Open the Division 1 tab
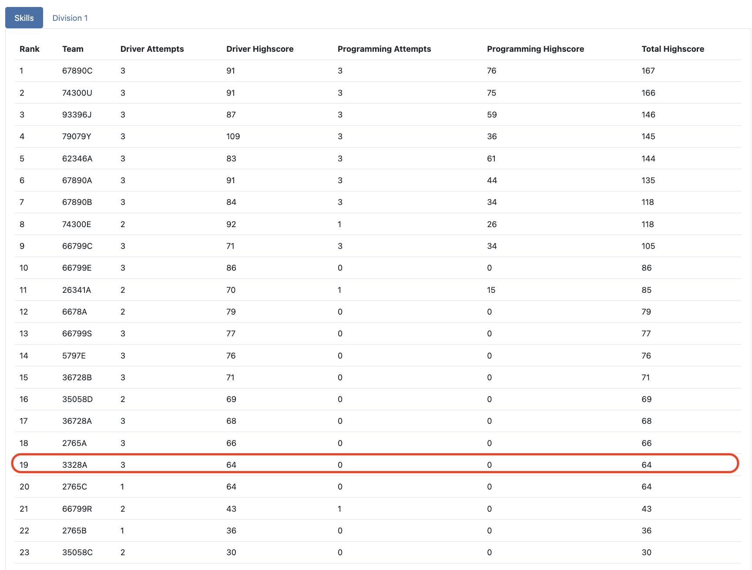The image size is (752, 570). pyautogui.click(x=70, y=18)
